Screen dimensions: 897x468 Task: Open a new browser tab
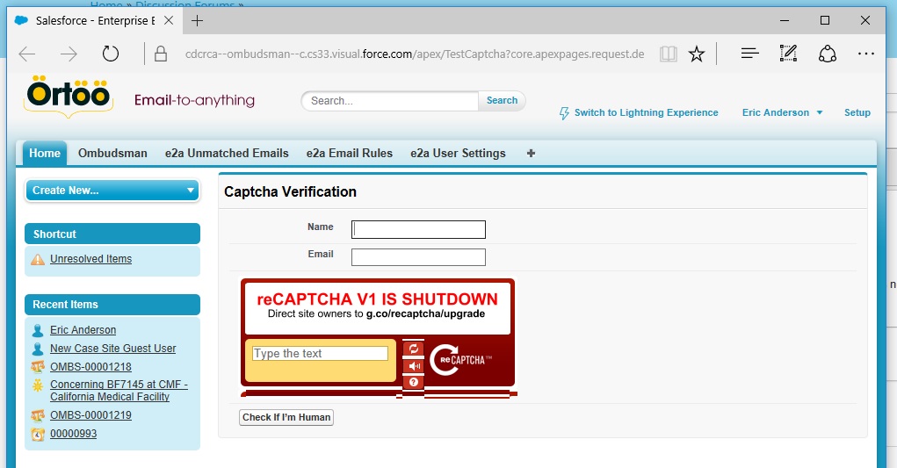(198, 21)
